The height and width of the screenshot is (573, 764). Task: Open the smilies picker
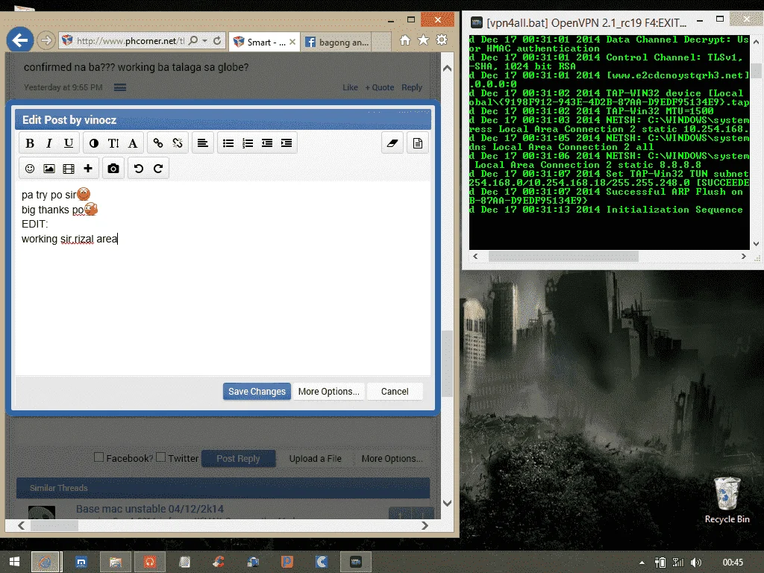click(x=30, y=169)
